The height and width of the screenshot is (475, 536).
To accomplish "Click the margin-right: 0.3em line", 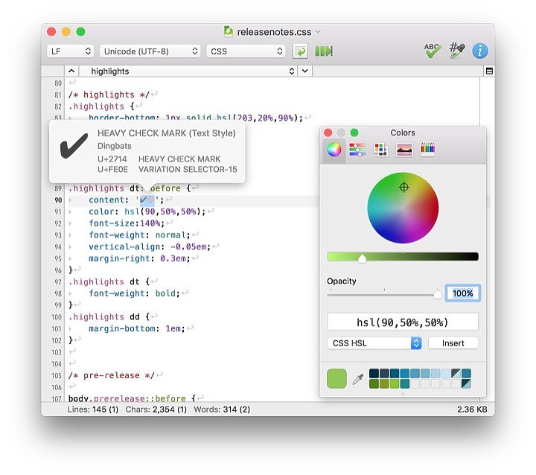I will 139,258.
